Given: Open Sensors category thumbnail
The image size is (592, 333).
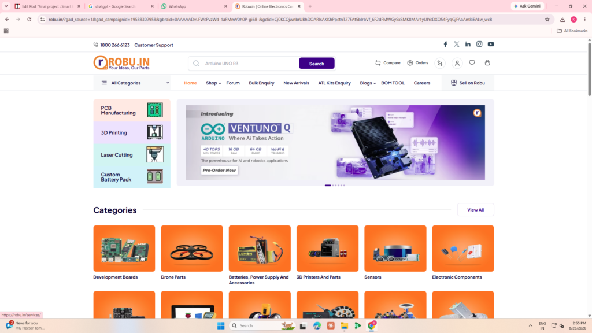Looking at the screenshot, I should pyautogui.click(x=395, y=249).
